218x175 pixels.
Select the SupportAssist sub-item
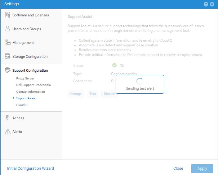tap(26, 98)
